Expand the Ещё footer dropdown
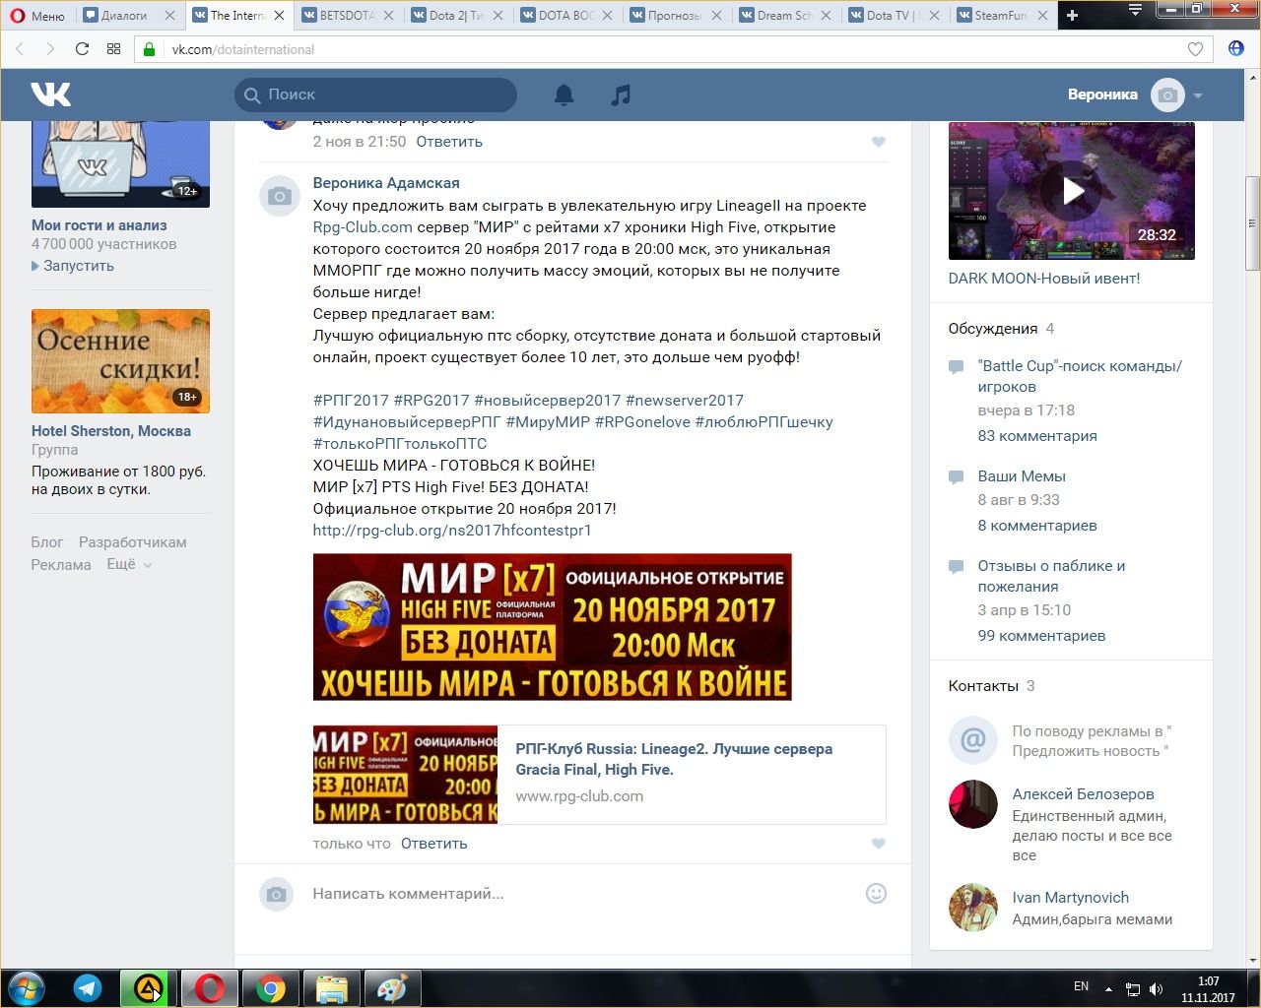 click(x=129, y=565)
